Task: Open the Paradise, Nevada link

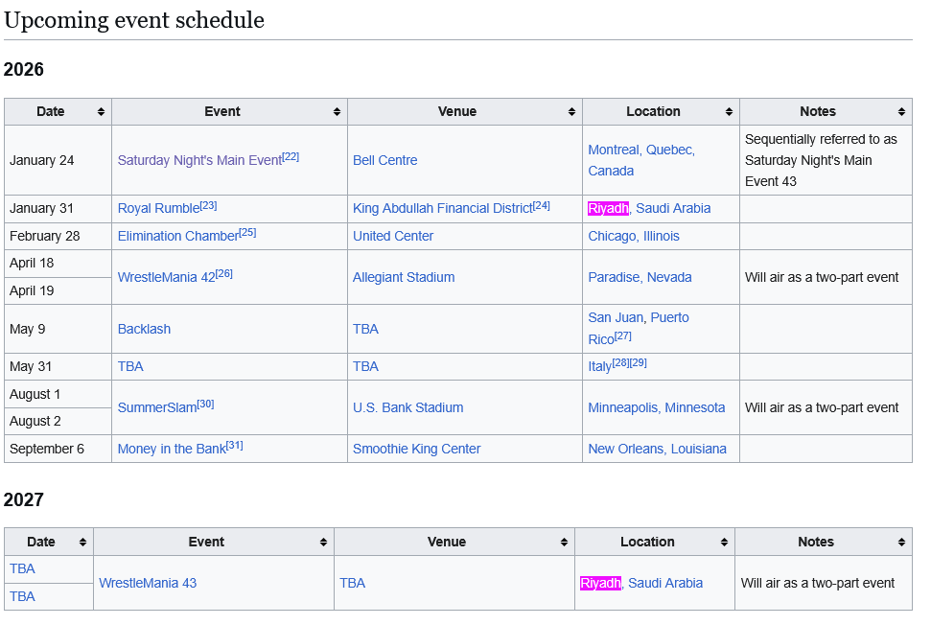Action: [640, 277]
